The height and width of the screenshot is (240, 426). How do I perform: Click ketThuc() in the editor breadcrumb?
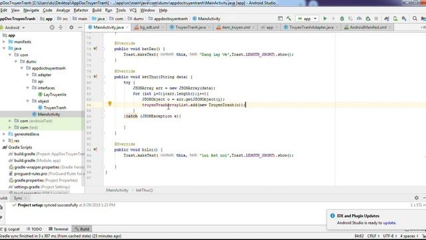tap(144, 190)
